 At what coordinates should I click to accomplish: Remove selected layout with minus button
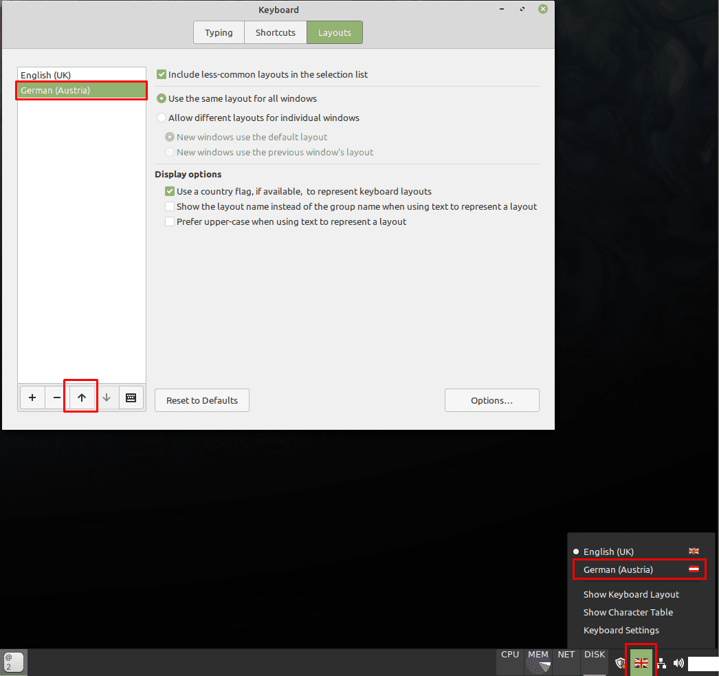[57, 397]
